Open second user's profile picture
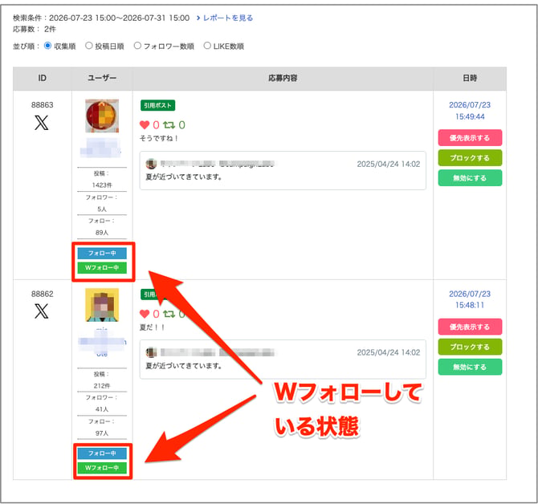538x504 pixels. click(102, 305)
